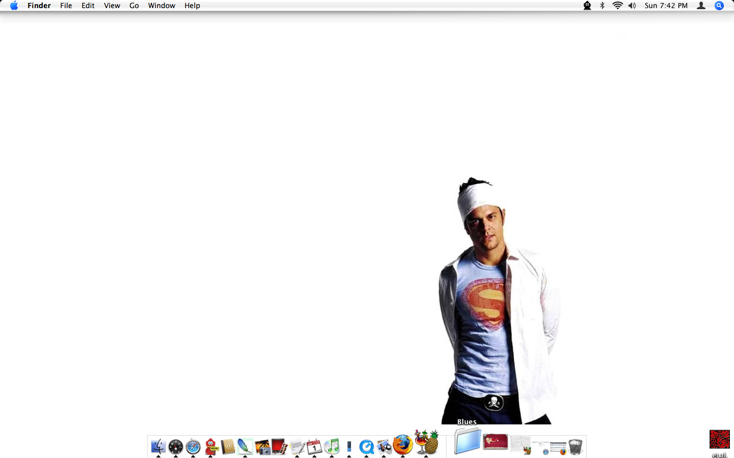The width and height of the screenshot is (734, 458).
Task: Open the Bluetooth status menu
Action: tap(602, 6)
